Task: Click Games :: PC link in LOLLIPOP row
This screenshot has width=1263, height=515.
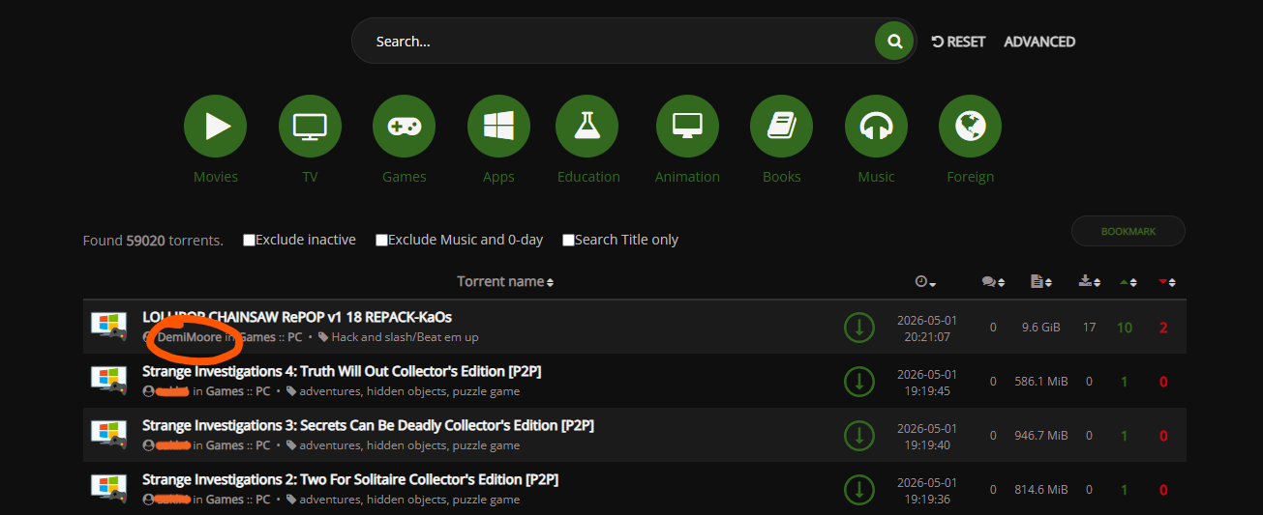Action: (270, 337)
